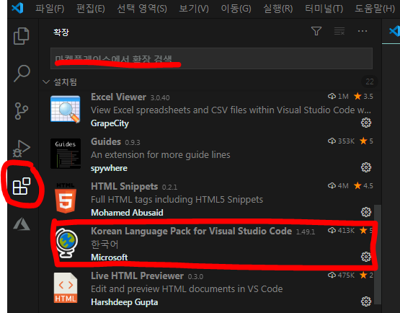The height and width of the screenshot is (313, 400).
Task: Click the VS Code logo in title bar
Action: tap(17, 8)
